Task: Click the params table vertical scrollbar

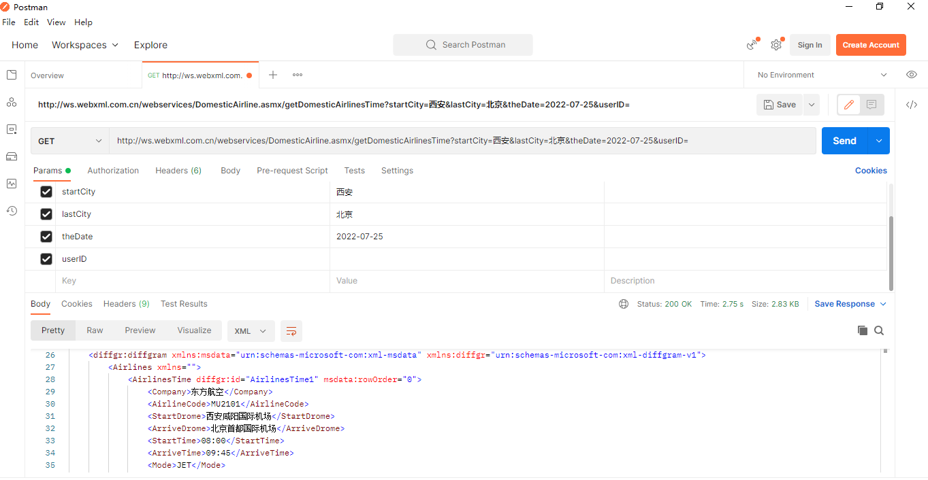Action: tap(891, 253)
